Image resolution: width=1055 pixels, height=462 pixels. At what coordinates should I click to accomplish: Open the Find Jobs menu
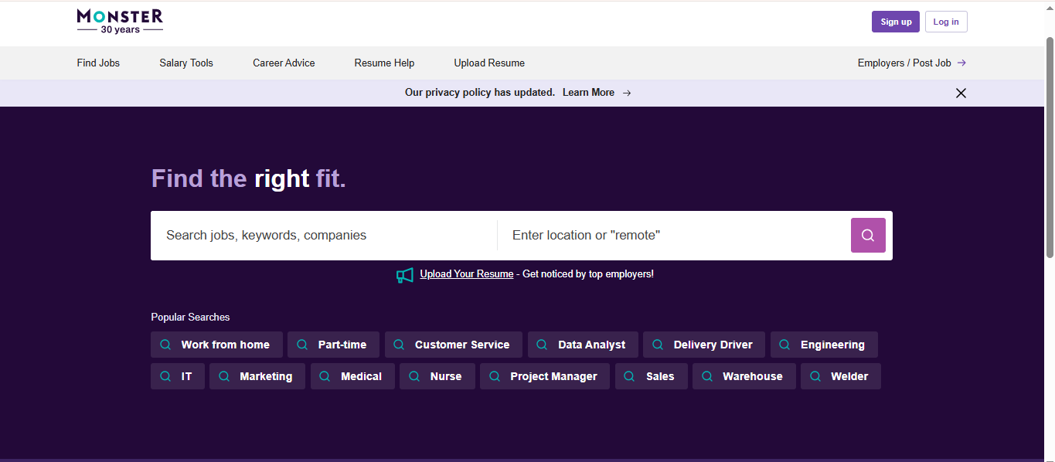click(x=98, y=63)
